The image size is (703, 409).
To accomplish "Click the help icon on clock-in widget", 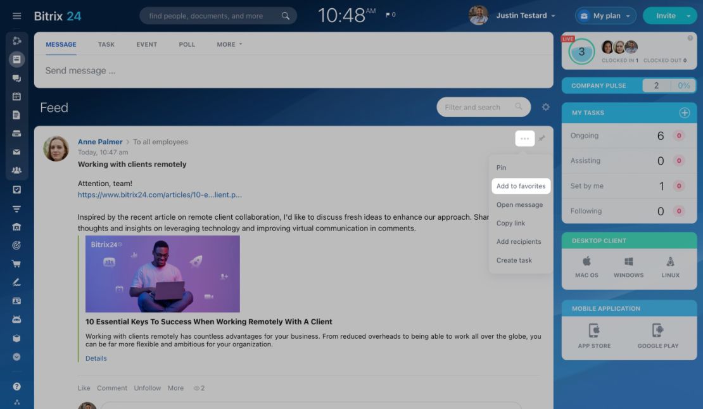I will tap(690, 38).
